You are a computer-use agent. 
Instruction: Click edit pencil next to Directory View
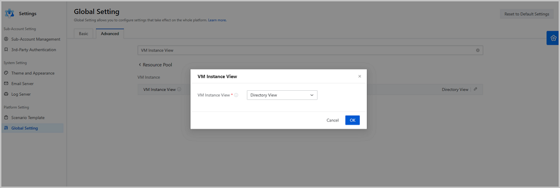click(476, 89)
